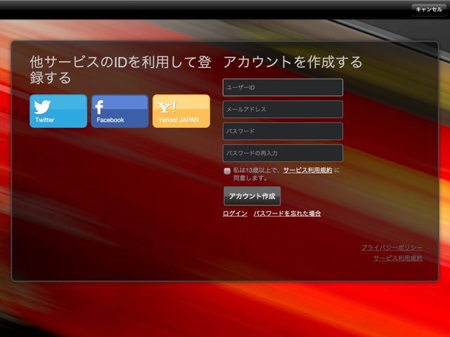Check the 13歳以上 agreement checkbox
Viewport: 450px width, 337px height.
[x=227, y=171]
